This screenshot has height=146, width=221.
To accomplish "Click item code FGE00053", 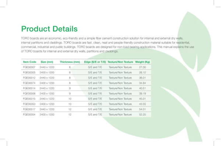I will [x=29, y=104].
